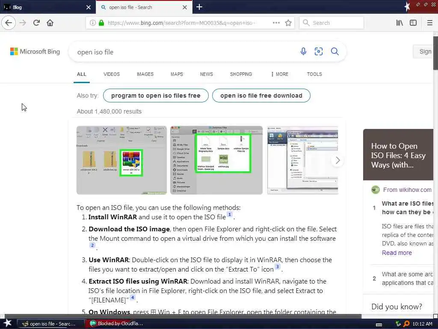438x329 pixels.
Task: Click the vertical page scrollbar thumb
Action: tap(435, 53)
